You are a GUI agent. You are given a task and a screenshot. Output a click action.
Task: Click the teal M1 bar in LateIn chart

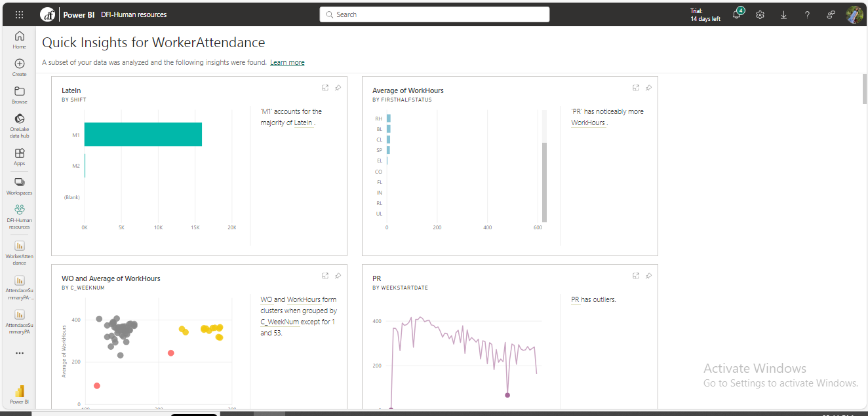[x=143, y=134]
